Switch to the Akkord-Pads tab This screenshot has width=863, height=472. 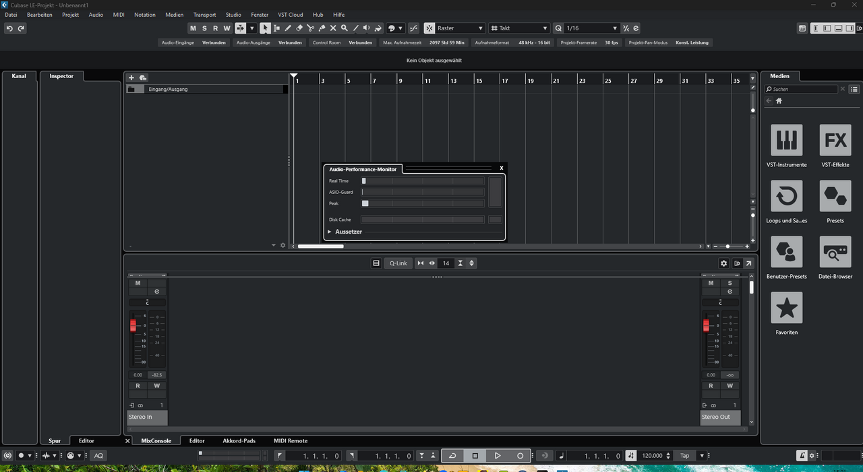pos(239,441)
